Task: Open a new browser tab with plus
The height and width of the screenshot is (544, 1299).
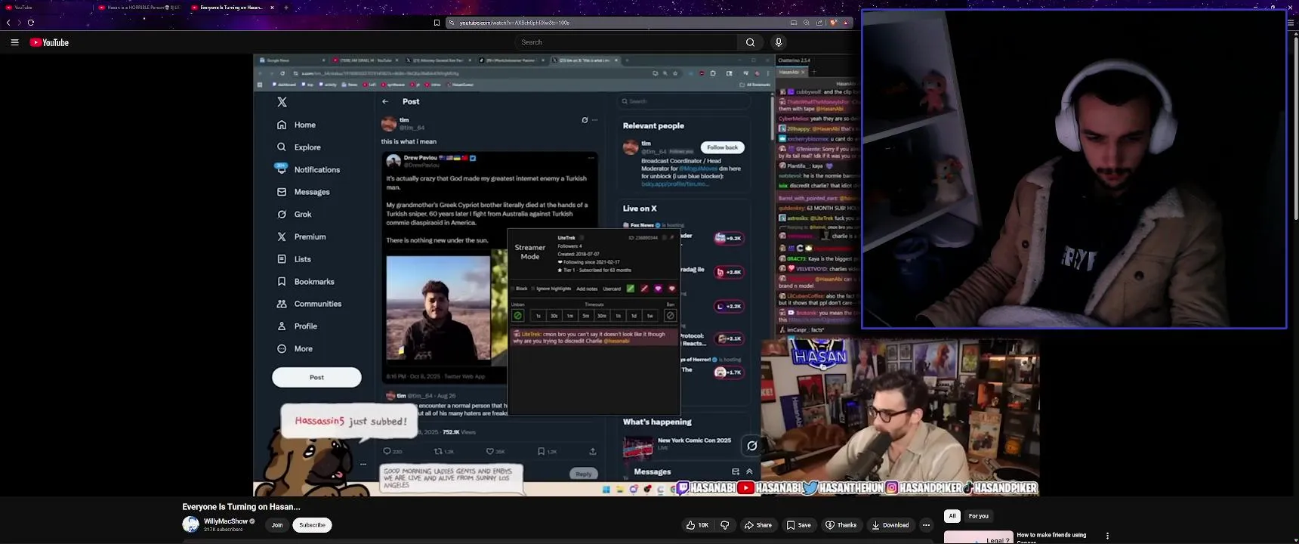Action: coord(286,8)
